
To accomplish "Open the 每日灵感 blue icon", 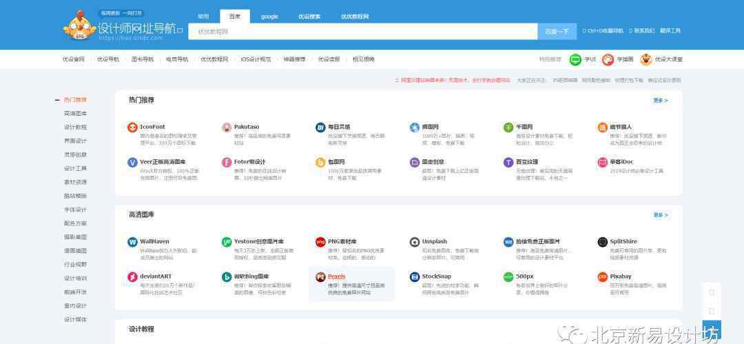I will [x=320, y=128].
